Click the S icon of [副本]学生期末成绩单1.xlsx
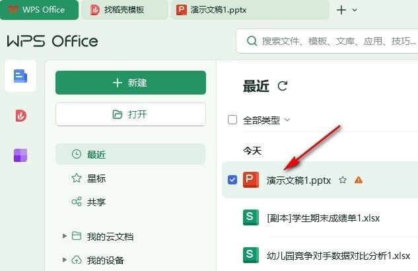 click(251, 217)
